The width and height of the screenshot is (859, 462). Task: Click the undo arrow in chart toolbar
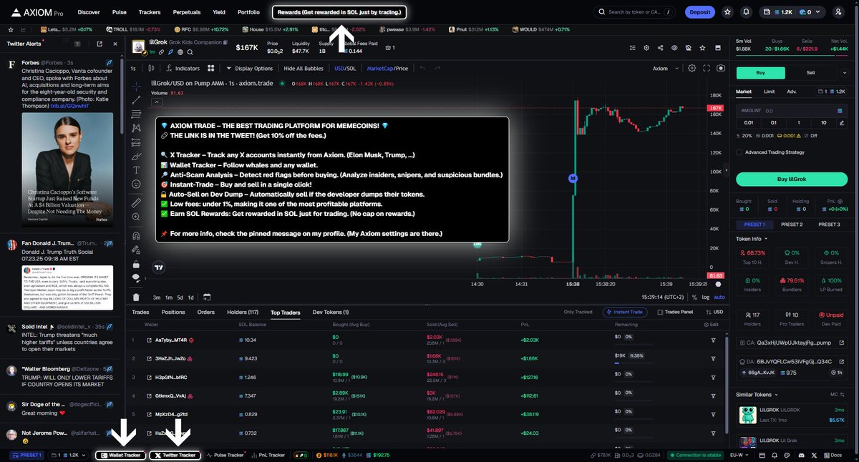point(423,69)
